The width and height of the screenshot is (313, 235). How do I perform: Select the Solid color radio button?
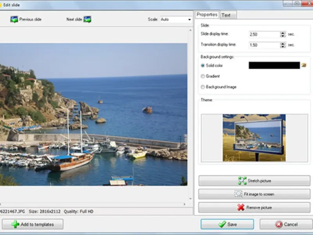click(x=203, y=65)
